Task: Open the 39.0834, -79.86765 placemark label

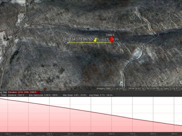Action: [x=78, y=39]
